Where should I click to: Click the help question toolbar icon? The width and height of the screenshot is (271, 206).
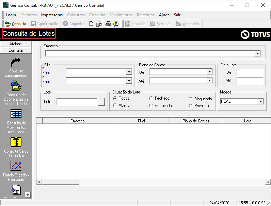[116, 24]
